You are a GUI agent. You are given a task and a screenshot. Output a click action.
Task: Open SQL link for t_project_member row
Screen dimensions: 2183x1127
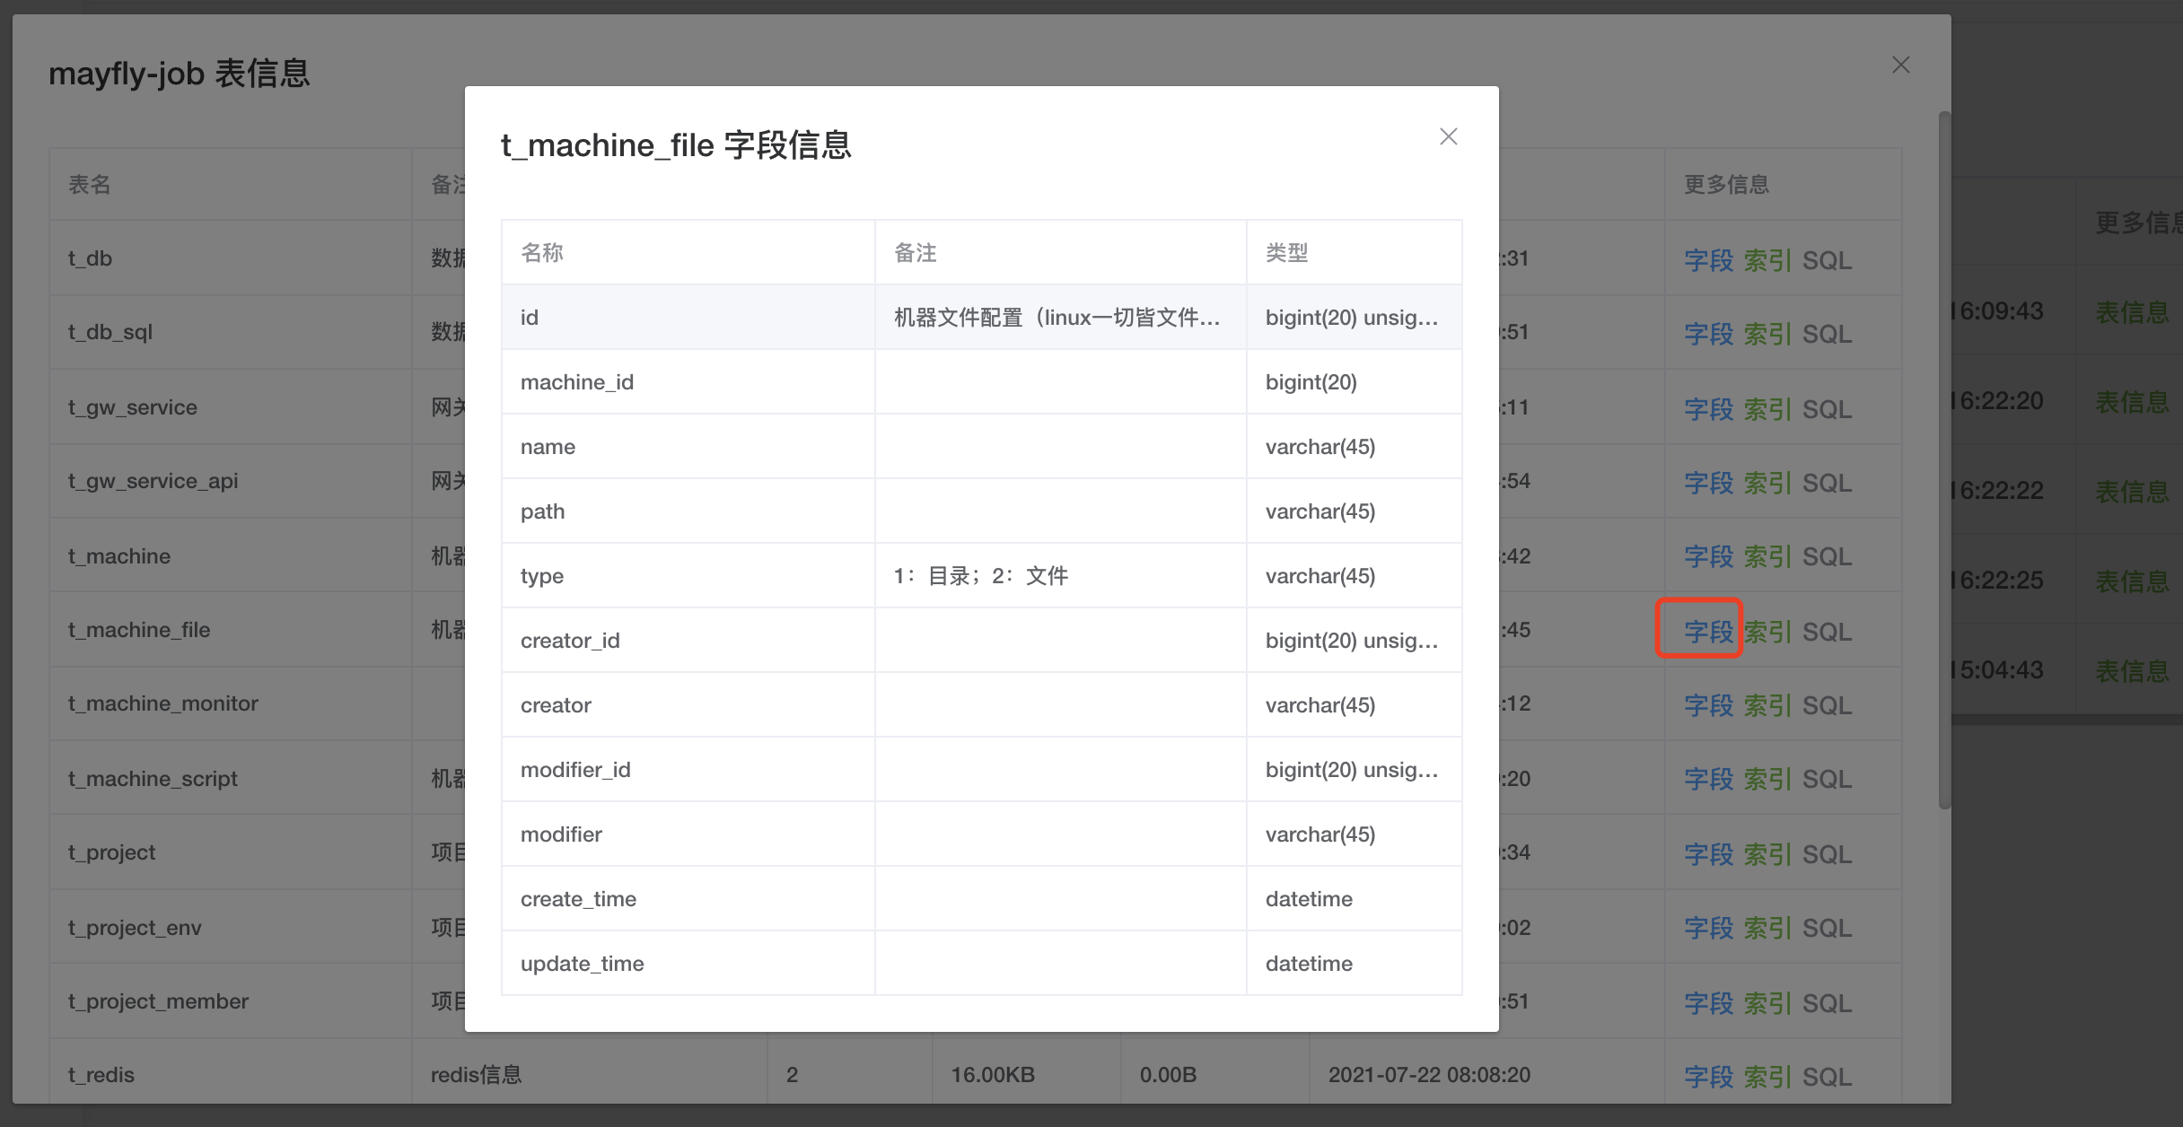point(1827,1003)
